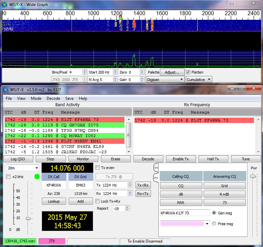Viewport: 263px width, 247px height.
Task: Switch to message tab 1
Action: [x=156, y=168]
